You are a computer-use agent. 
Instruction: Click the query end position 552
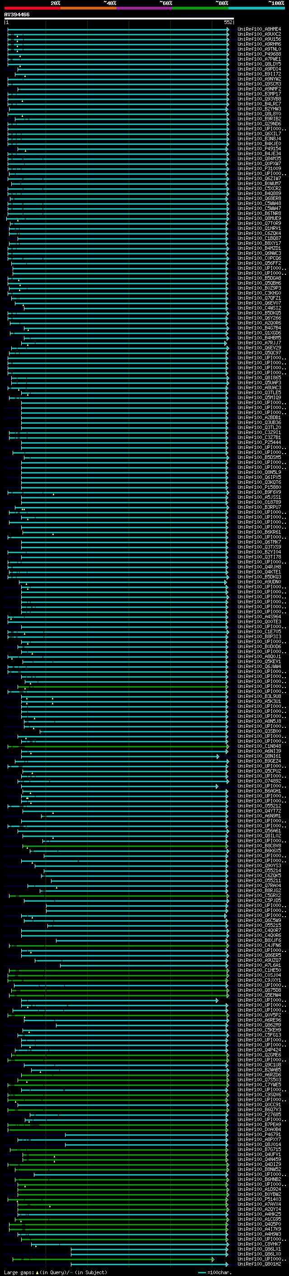(228, 22)
